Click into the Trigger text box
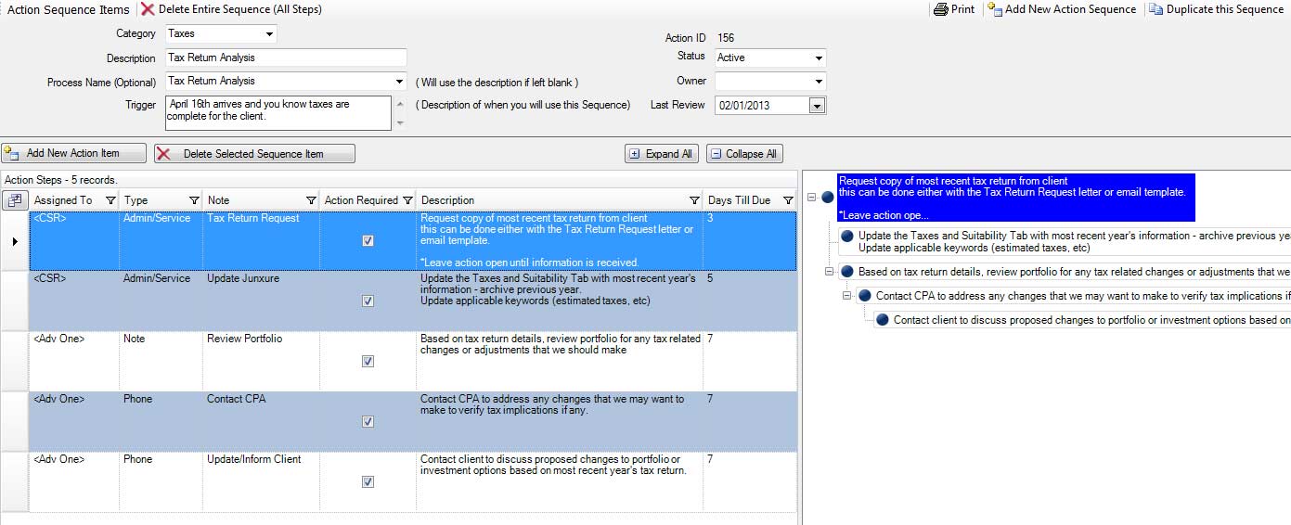Image resolution: width=1291 pixels, height=525 pixels. click(x=278, y=113)
